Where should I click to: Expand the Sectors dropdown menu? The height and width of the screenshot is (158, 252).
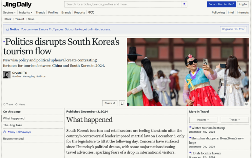click(9, 12)
